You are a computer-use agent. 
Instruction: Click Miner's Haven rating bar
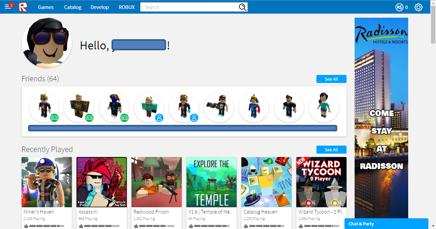47,226
